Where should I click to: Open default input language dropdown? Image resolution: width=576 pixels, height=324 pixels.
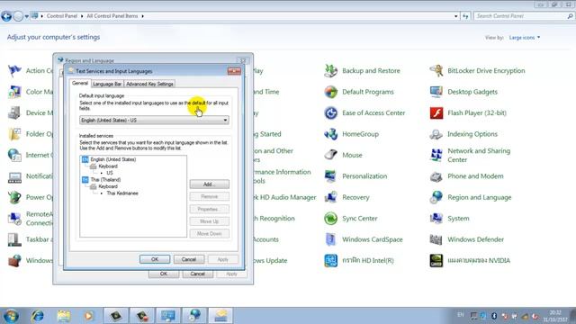pyautogui.click(x=154, y=120)
